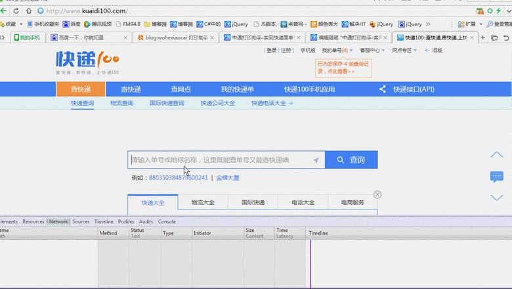The height and width of the screenshot is (289, 512).
Task: Open the 快递公司大全 sub-navigation link
Action: click(x=218, y=103)
